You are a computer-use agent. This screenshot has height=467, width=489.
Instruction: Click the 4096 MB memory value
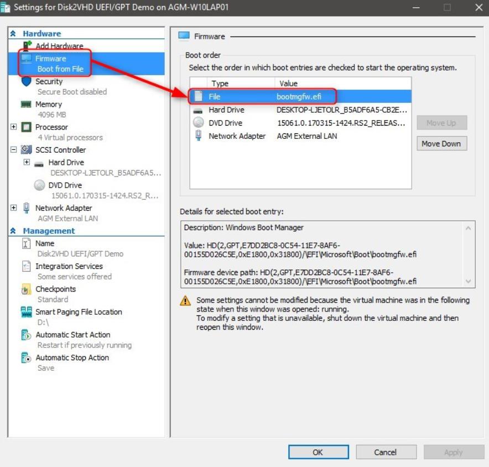tap(52, 115)
